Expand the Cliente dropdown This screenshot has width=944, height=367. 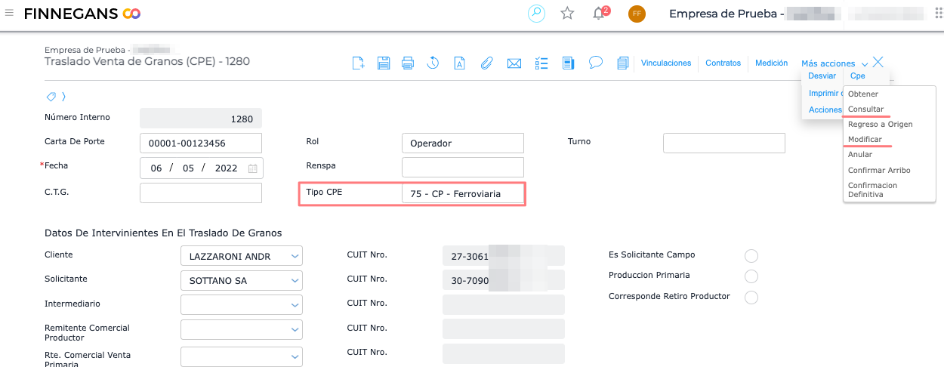(x=295, y=257)
